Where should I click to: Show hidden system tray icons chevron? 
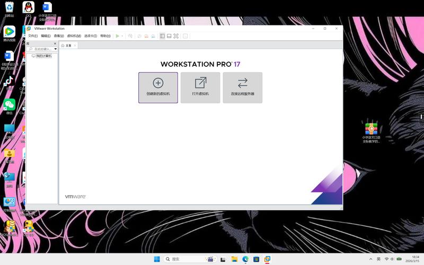[370, 259]
